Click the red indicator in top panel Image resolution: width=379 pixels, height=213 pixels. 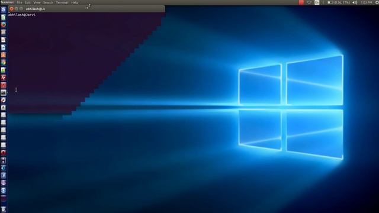point(301,2)
